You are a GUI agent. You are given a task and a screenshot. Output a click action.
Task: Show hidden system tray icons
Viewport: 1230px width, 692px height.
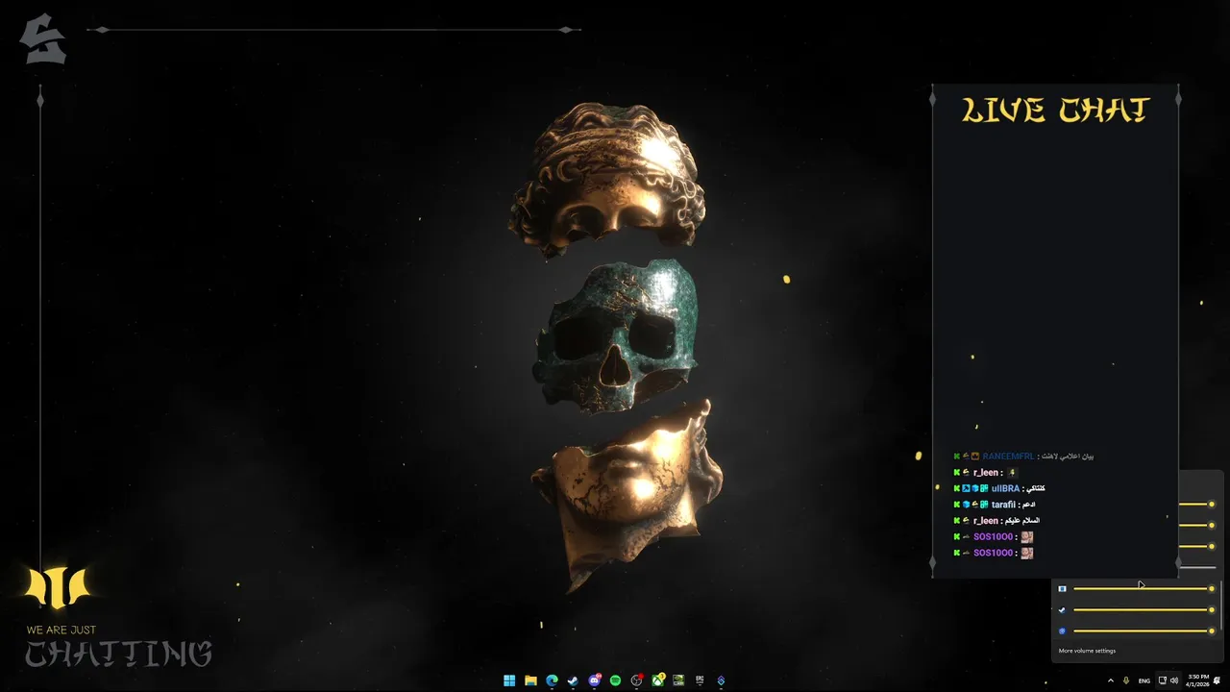(x=1111, y=680)
